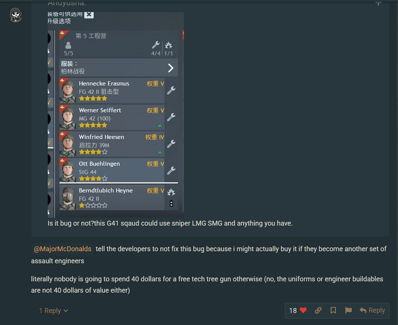This screenshot has width=398, height=325.
Task: Select soldier Ott Buehlingen portrait
Action: click(x=68, y=170)
